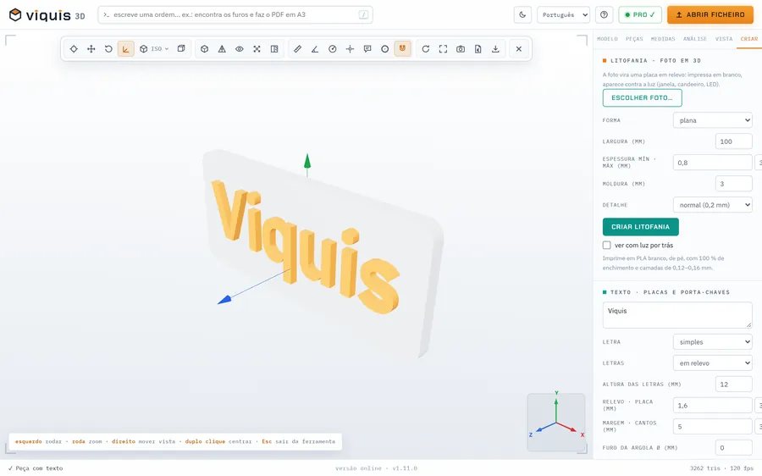Click the document export icon

click(478, 48)
